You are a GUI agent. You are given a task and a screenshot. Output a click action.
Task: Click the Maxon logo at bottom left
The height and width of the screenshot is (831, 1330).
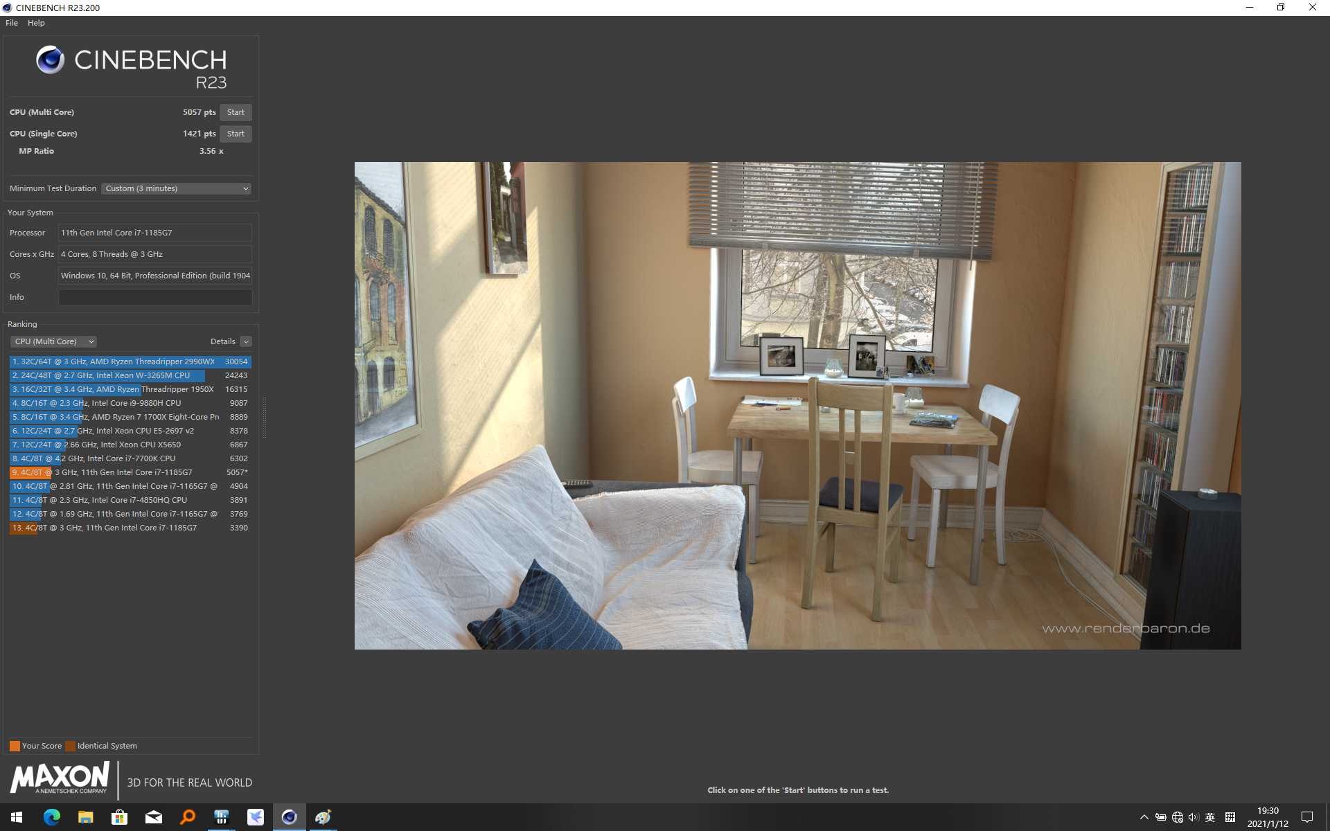[60, 778]
